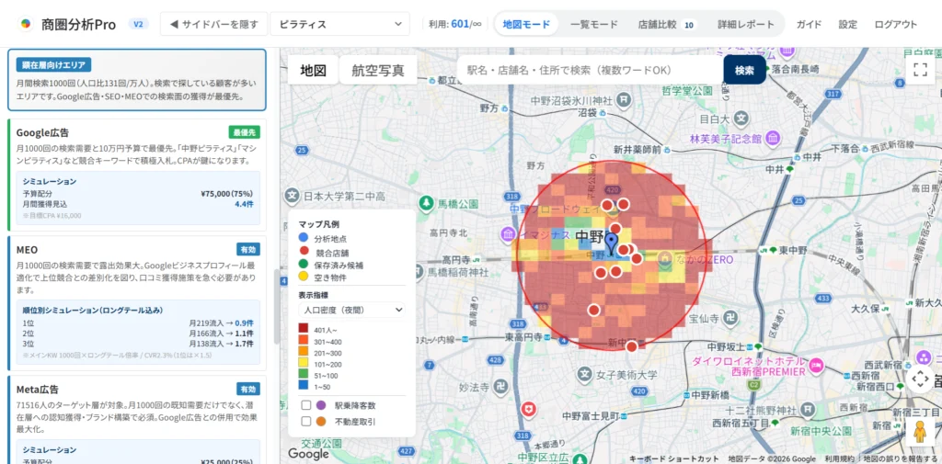Open the ガイド link

coord(809,25)
